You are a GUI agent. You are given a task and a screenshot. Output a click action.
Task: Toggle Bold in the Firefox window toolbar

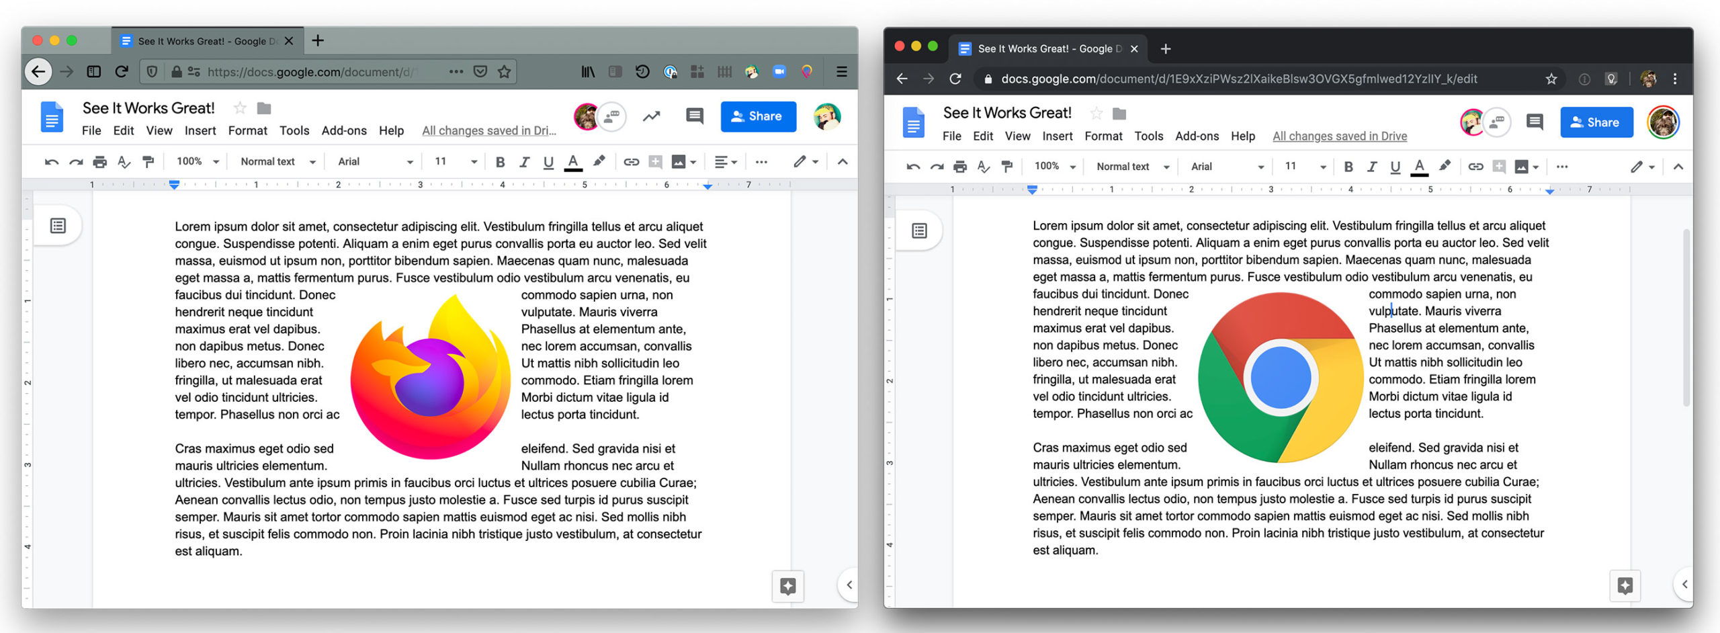tap(500, 162)
